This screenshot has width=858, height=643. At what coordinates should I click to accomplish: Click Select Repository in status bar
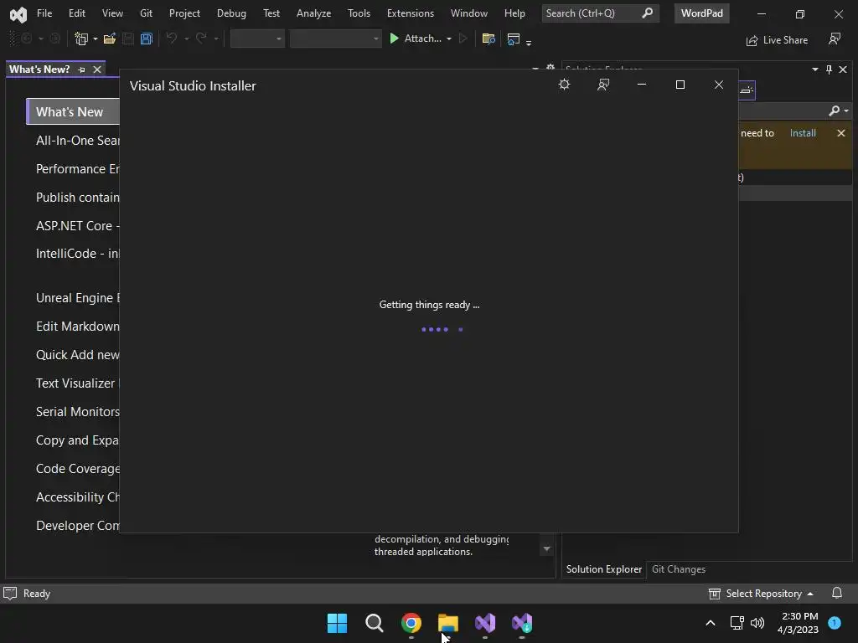(x=761, y=594)
